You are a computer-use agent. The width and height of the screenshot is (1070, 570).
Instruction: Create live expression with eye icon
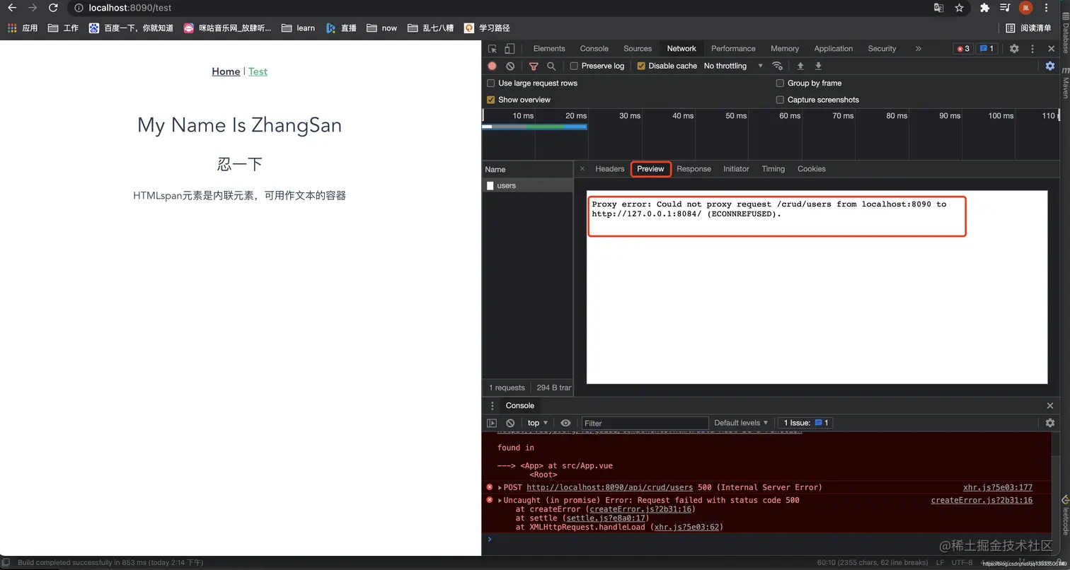565,423
